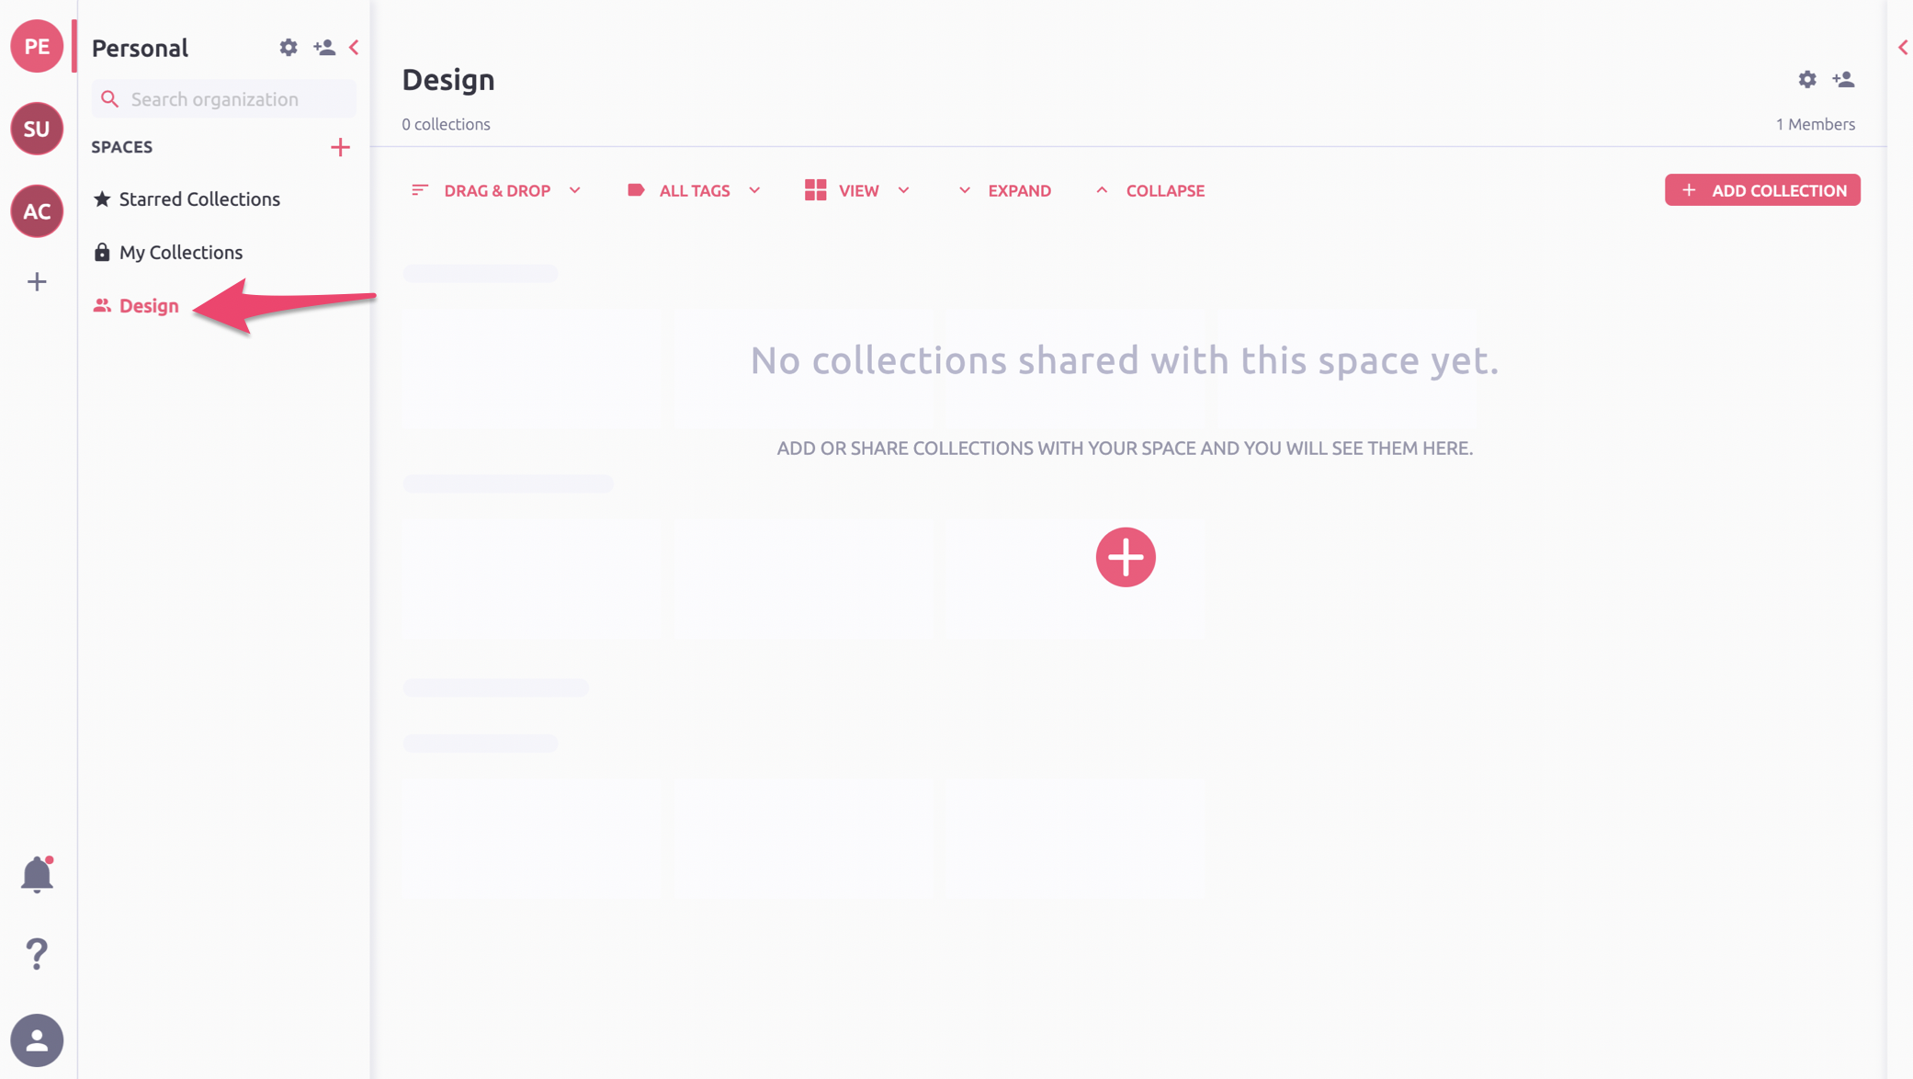Viewport: 1913px width, 1079px height.
Task: Invite member to Personal organization
Action: point(323,48)
